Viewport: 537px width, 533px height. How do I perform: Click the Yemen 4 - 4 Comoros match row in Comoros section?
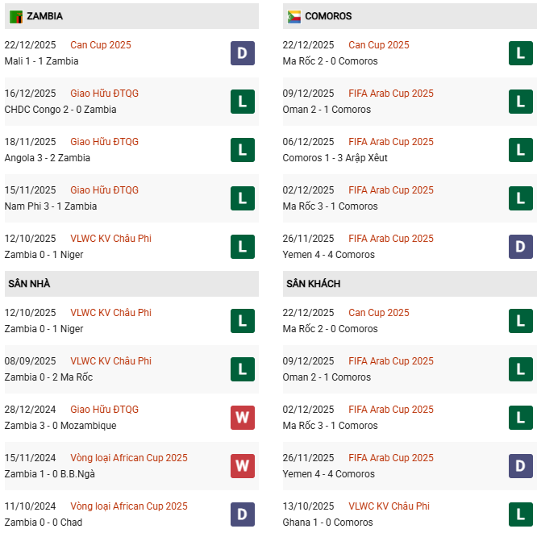tap(328, 255)
